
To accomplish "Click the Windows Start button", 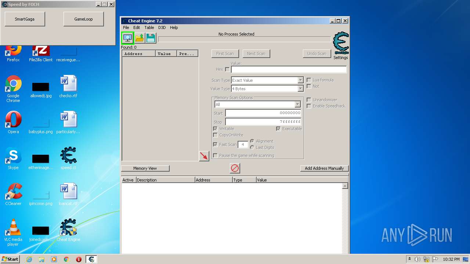I will [x=10, y=259].
